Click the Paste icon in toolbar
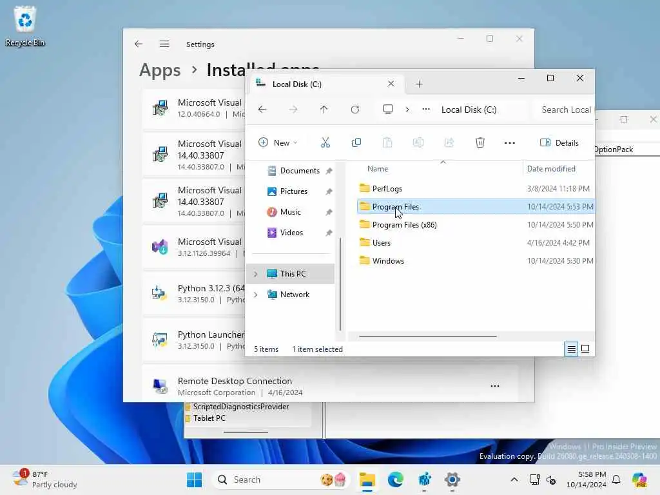 click(387, 142)
